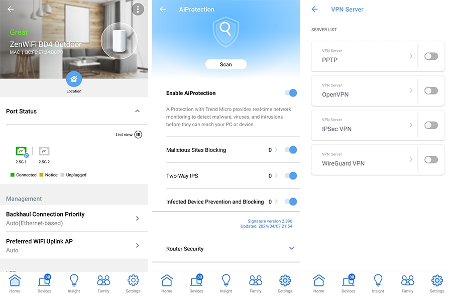Open Devices tab on VPN Server screen

point(349,283)
